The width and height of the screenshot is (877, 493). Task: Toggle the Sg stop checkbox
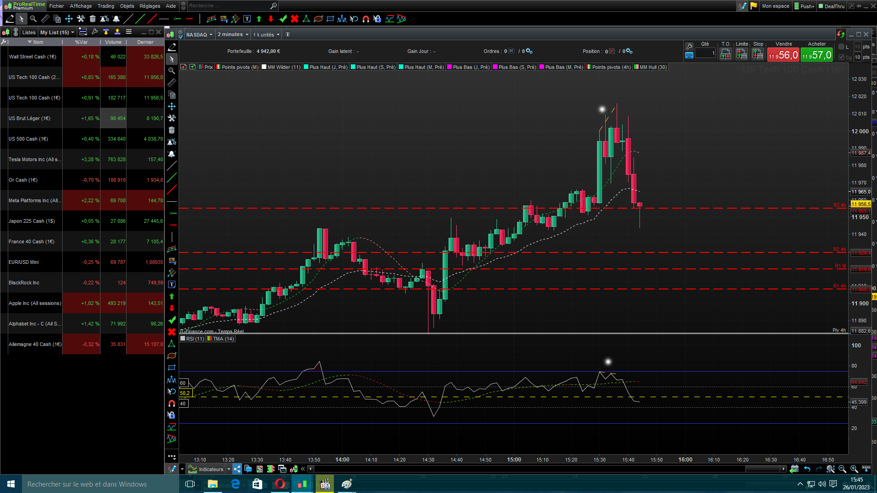841,57
